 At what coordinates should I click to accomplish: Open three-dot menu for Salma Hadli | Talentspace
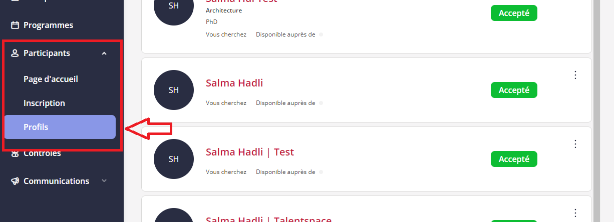575,212
